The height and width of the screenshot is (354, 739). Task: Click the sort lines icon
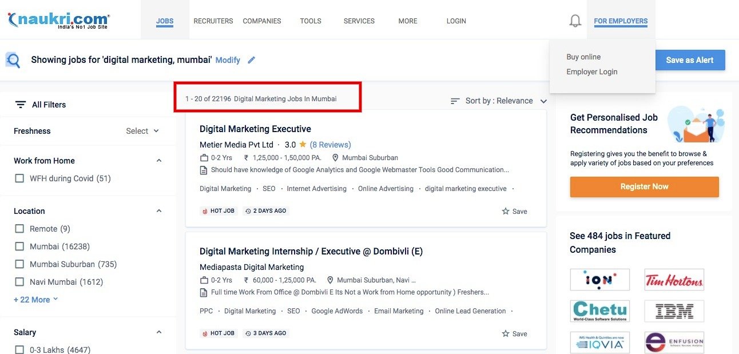coord(455,101)
